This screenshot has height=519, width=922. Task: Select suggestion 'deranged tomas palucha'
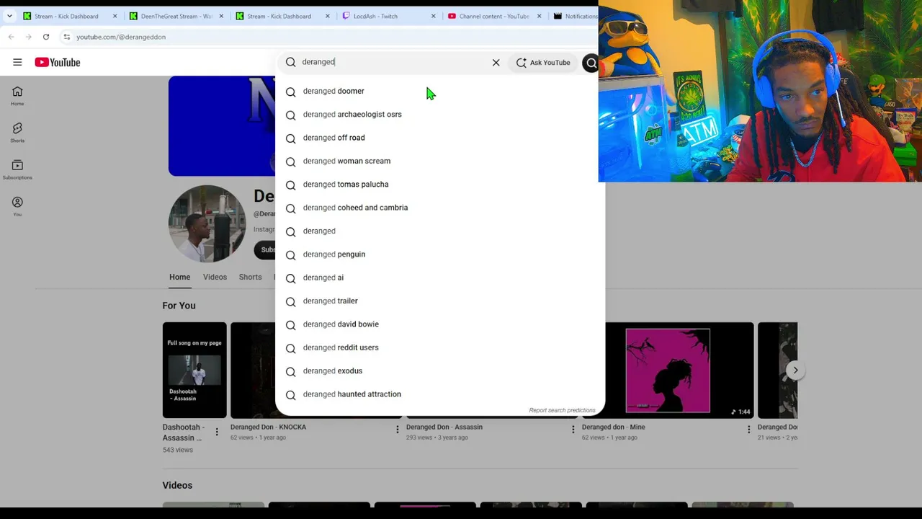pos(440,185)
